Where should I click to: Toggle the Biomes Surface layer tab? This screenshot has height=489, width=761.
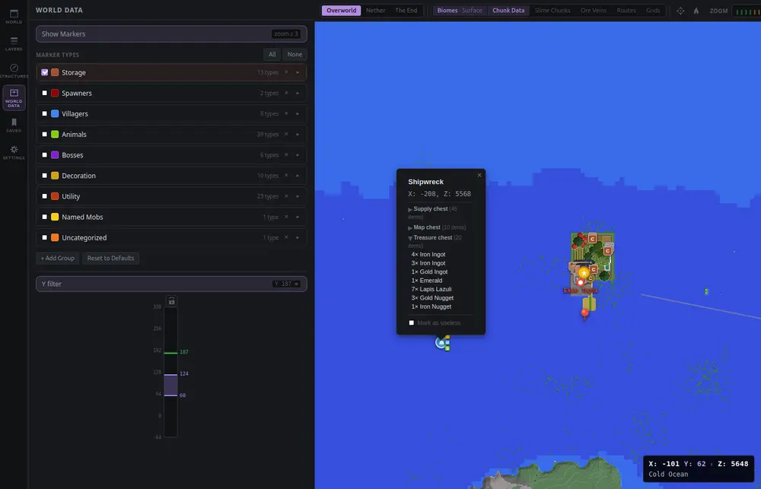coord(460,10)
